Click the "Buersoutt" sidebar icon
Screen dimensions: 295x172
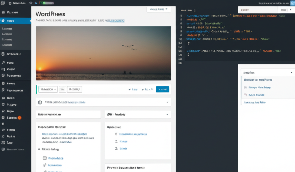[3, 75]
